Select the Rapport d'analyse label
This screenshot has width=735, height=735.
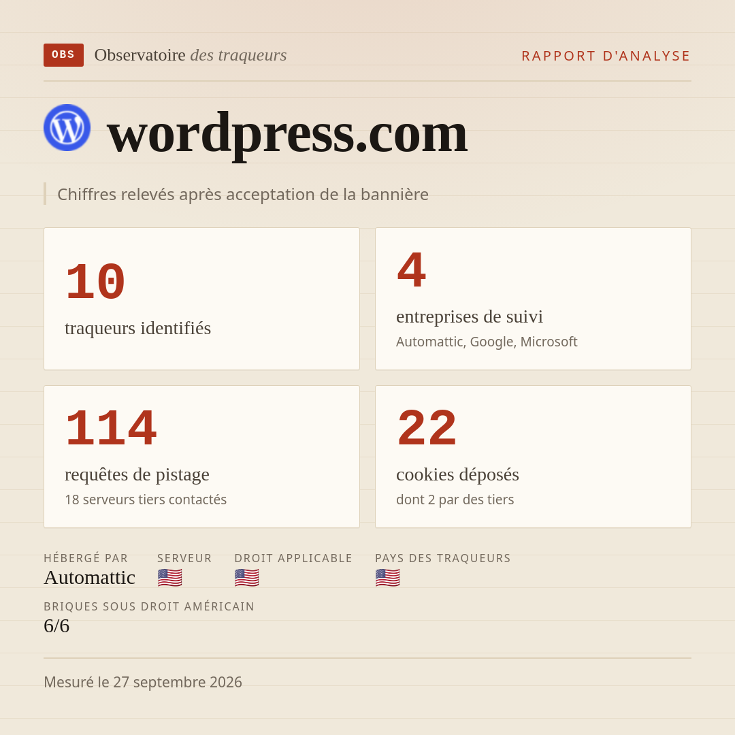click(606, 56)
